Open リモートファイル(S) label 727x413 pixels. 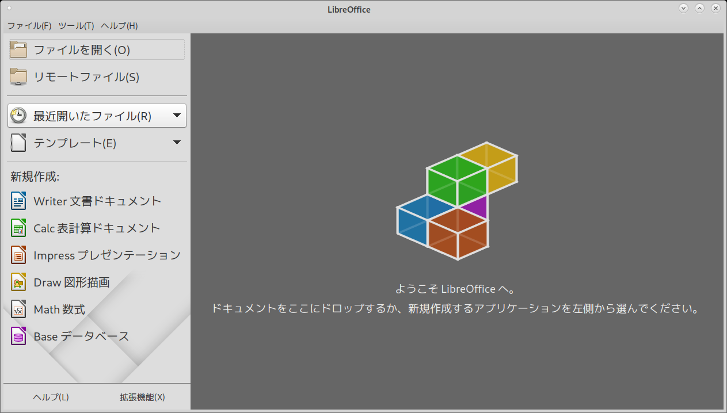pyautogui.click(x=86, y=77)
